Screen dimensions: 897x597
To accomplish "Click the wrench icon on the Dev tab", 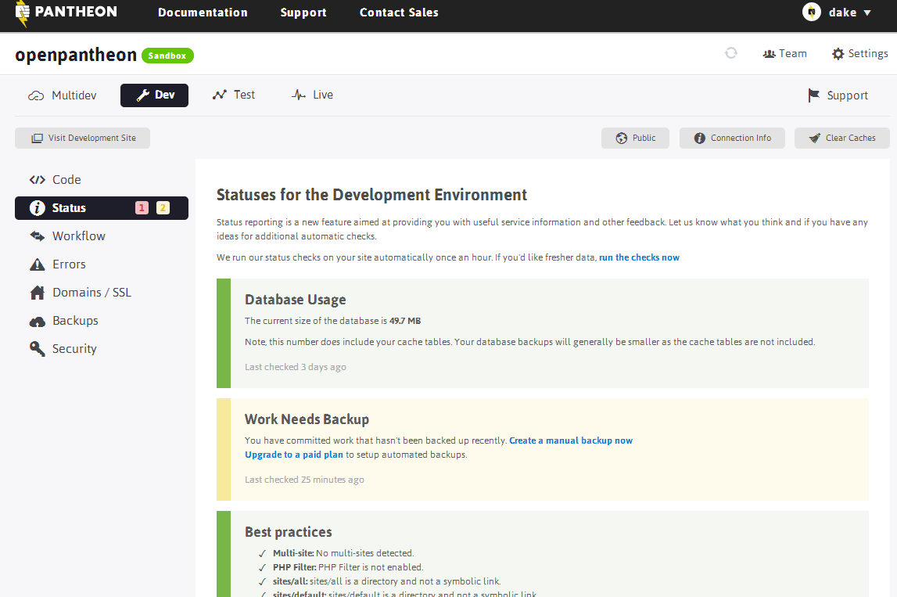I will coord(143,95).
